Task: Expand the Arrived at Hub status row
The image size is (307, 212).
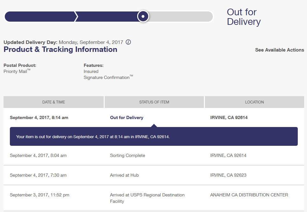Action: click(124, 175)
